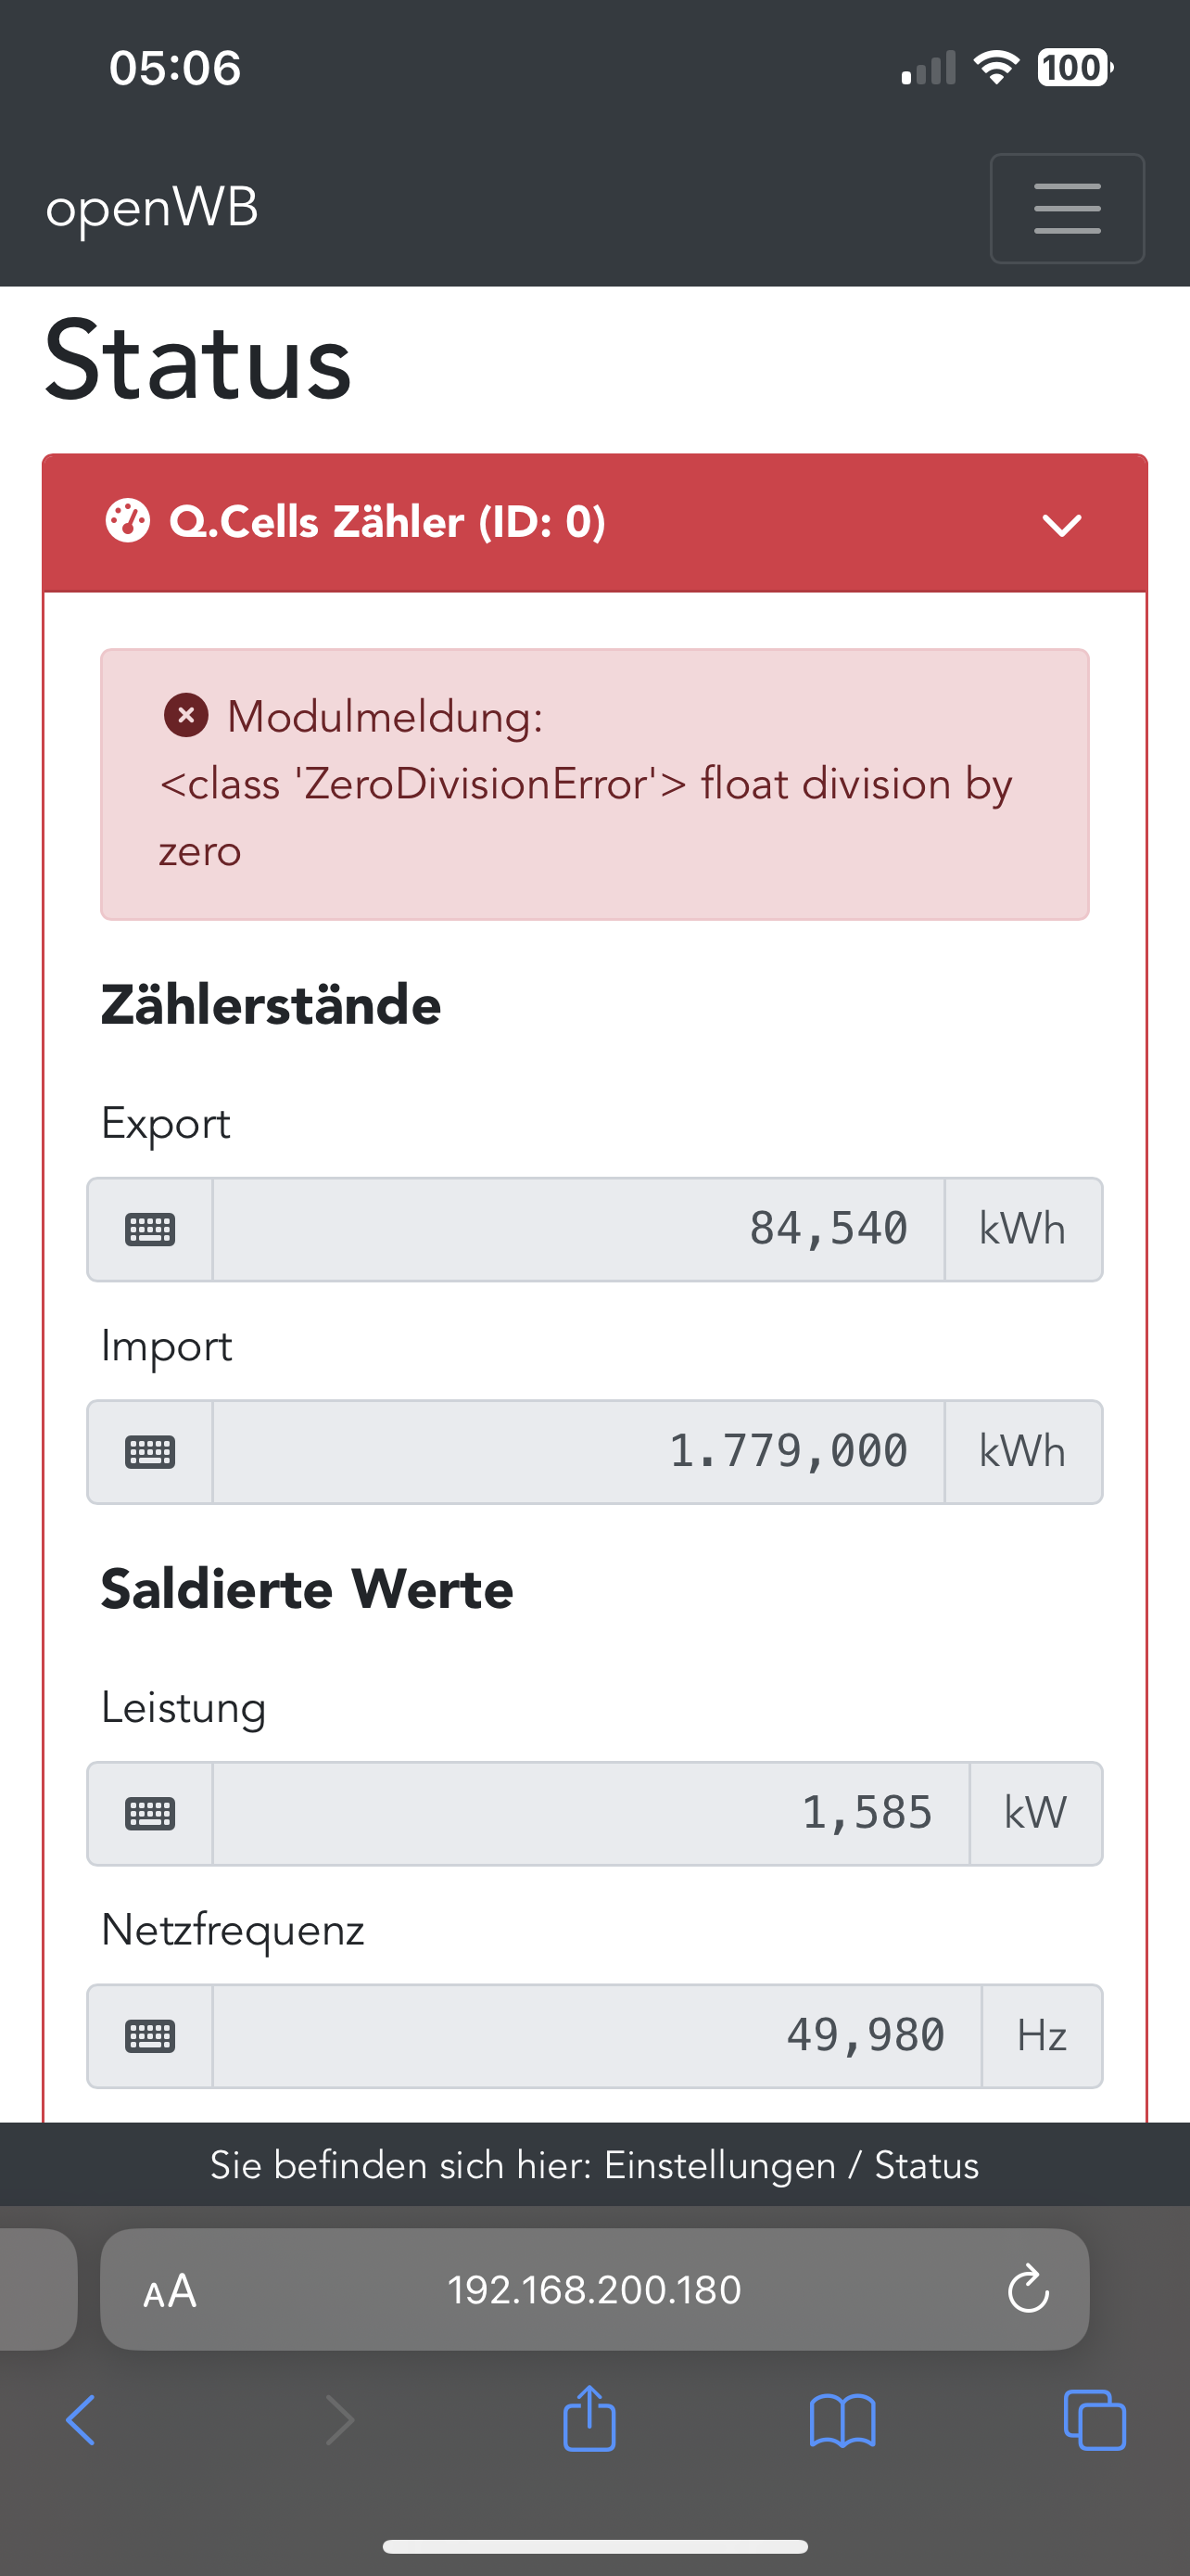Select the Export value field 84,540
The width and height of the screenshot is (1190, 2576).
tap(577, 1229)
